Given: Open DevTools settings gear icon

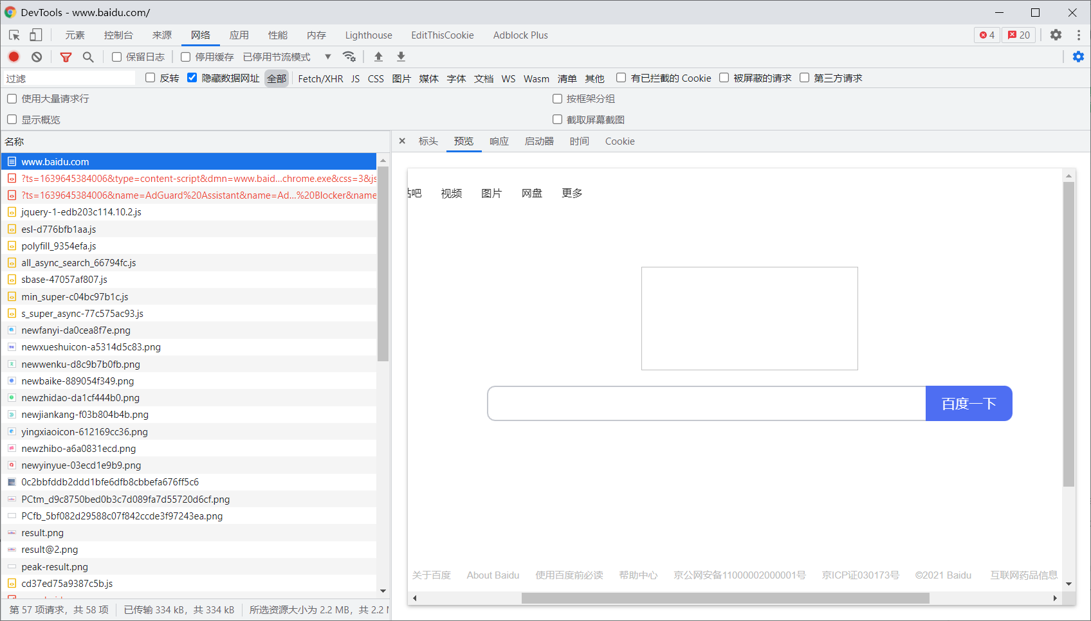Looking at the screenshot, I should [x=1056, y=35].
